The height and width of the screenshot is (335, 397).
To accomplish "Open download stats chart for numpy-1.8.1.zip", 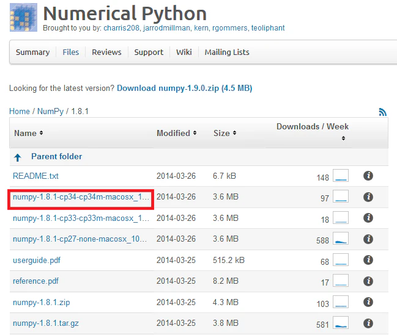I will pos(341,301).
